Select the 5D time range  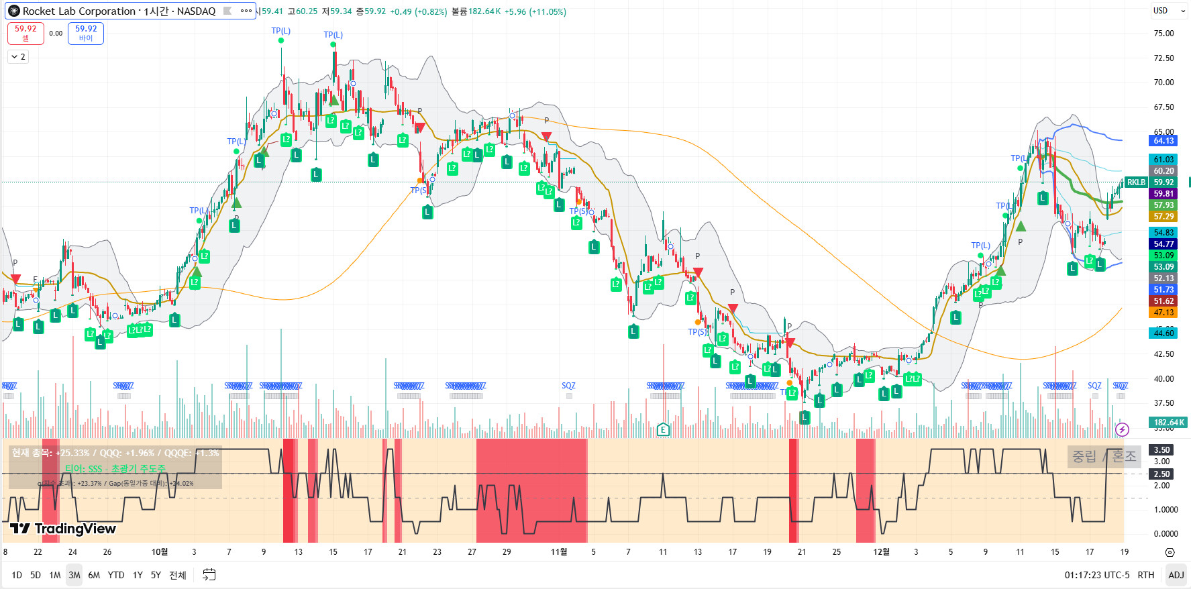[x=36, y=575]
